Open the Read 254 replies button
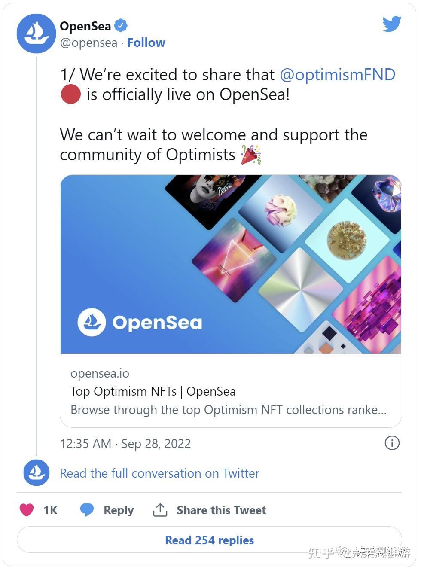421x570 pixels. click(209, 540)
